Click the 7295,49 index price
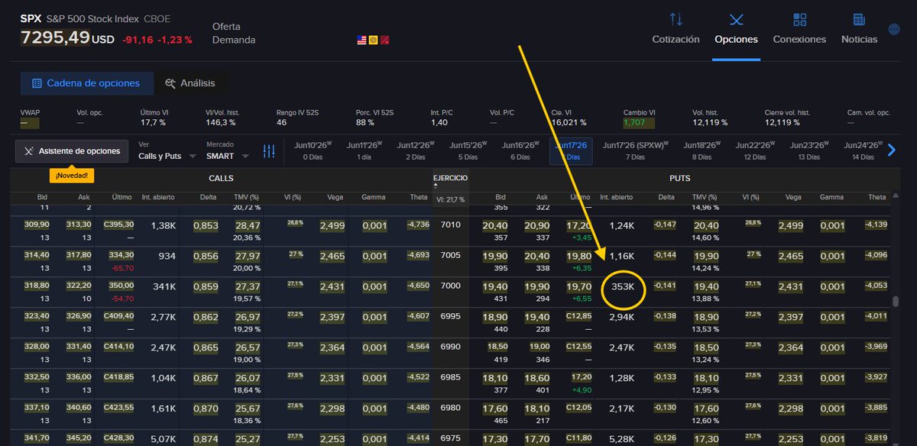917x446 pixels. click(55, 37)
